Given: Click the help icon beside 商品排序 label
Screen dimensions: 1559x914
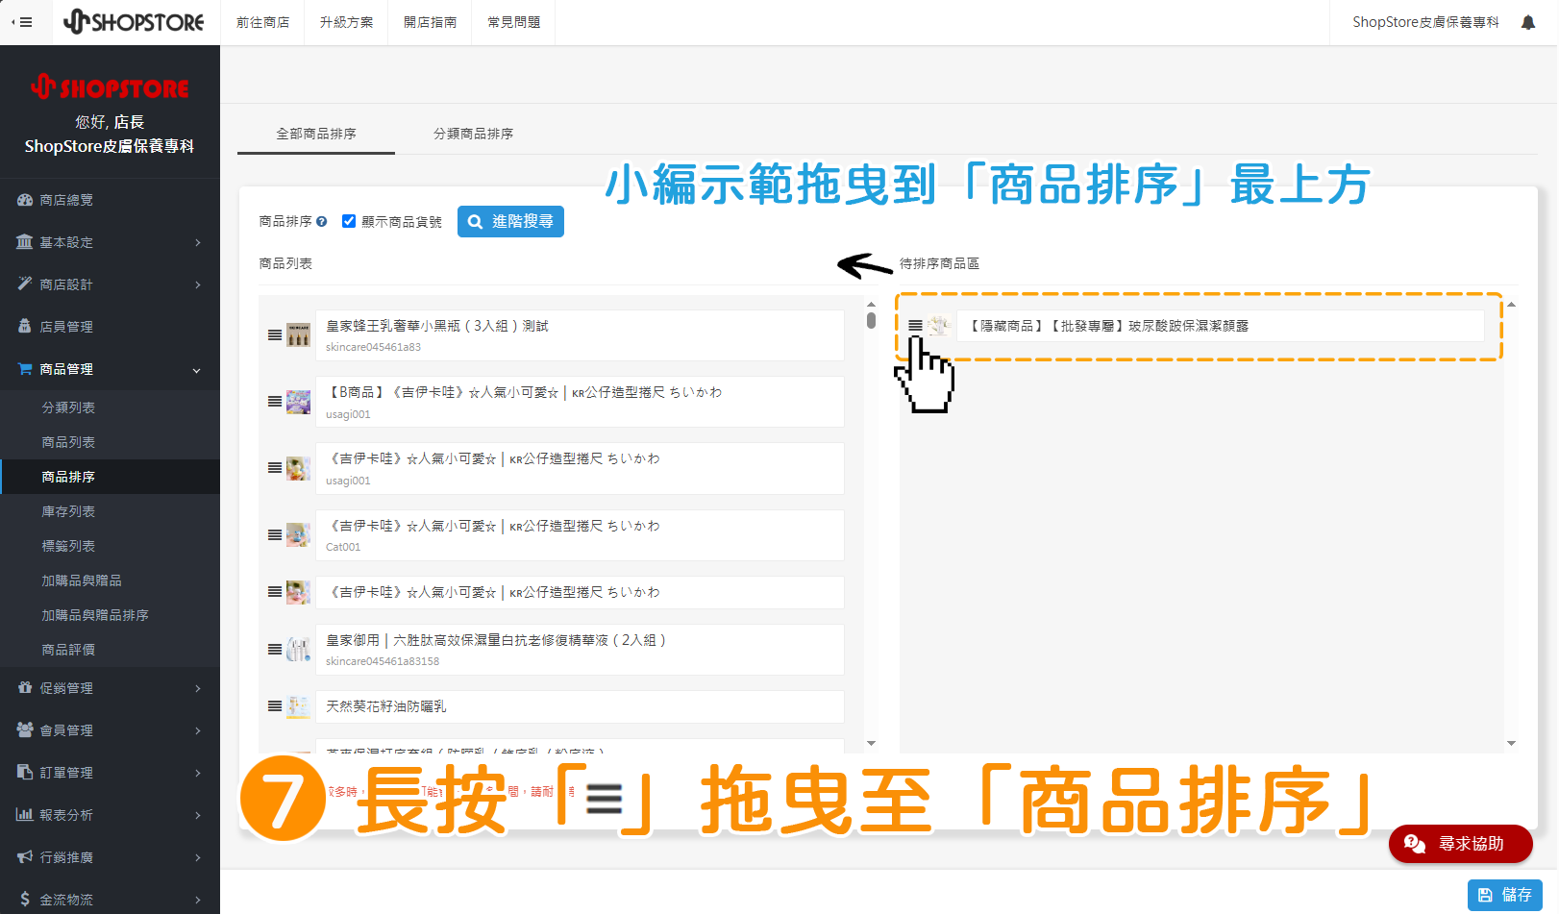Looking at the screenshot, I should point(322,221).
